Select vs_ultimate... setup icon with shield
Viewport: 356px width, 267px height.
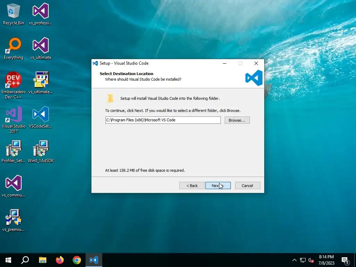coord(40,83)
